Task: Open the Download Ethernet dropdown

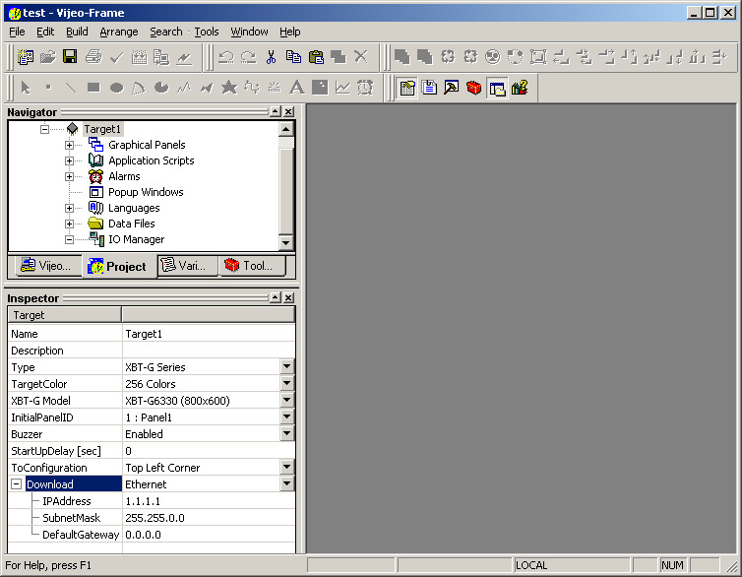Action: pos(286,483)
